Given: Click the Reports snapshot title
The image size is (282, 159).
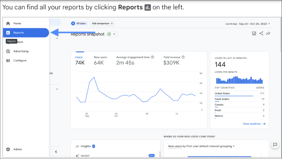Looking at the screenshot, I should tap(87, 34).
